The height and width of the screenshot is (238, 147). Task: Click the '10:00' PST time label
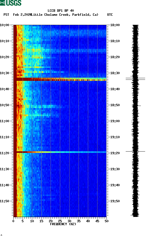coord(5,25)
